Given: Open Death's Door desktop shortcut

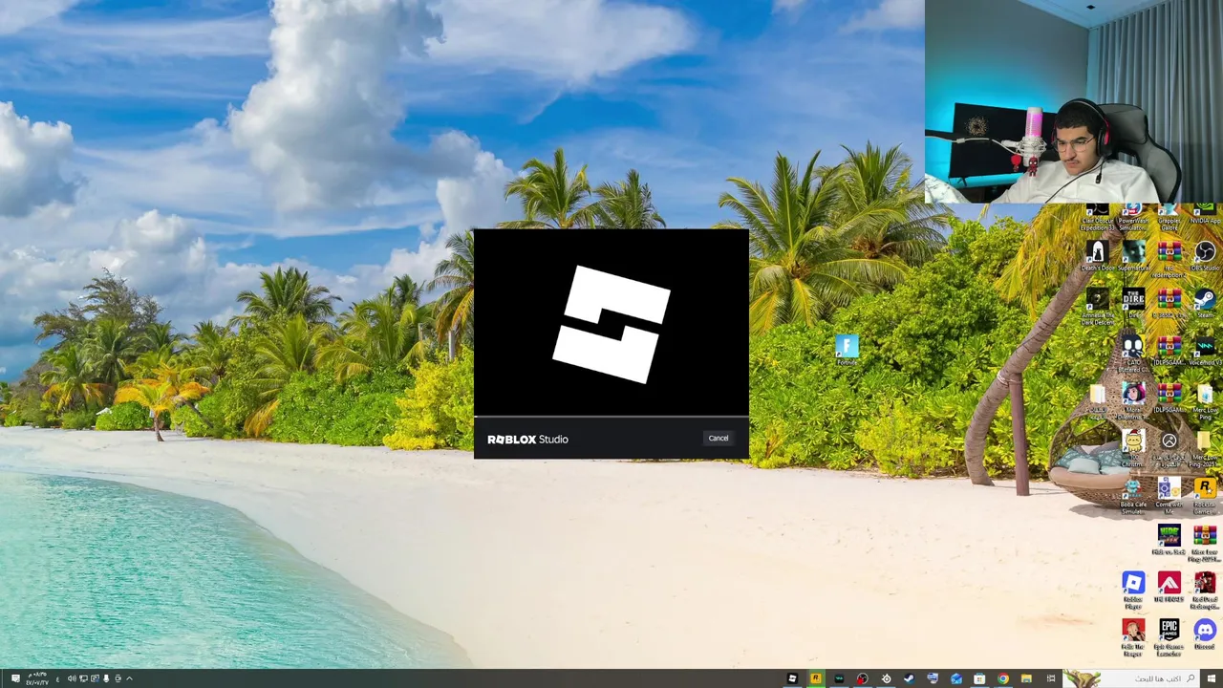Looking at the screenshot, I should coord(1098,255).
